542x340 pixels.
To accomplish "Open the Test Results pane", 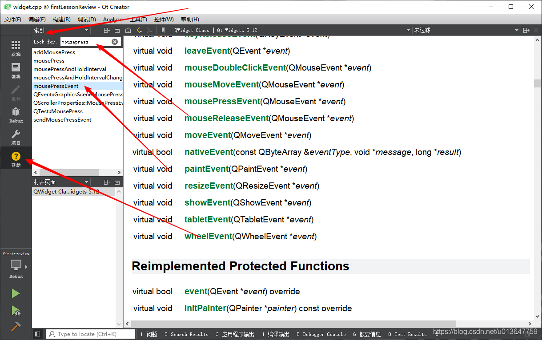I will pos(407,334).
